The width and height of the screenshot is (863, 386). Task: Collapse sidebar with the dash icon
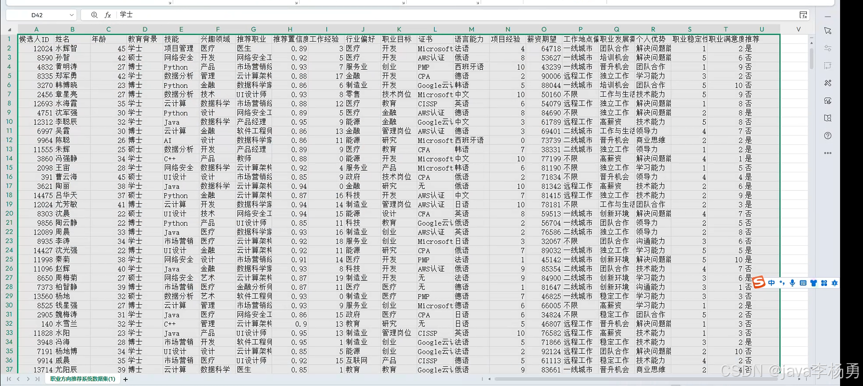(x=827, y=16)
